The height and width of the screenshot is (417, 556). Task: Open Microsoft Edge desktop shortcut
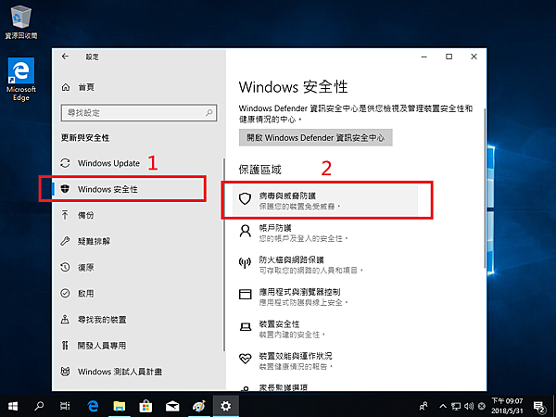pyautogui.click(x=19, y=77)
